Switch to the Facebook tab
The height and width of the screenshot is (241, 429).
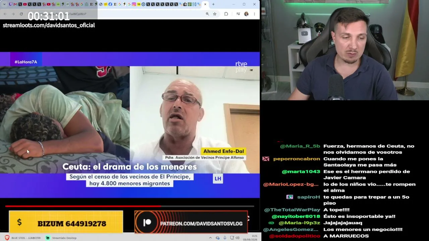point(110,4)
